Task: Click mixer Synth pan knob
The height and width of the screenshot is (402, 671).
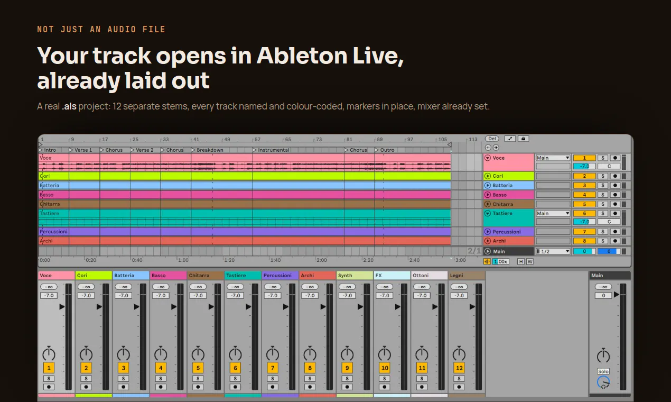Action: (x=347, y=354)
